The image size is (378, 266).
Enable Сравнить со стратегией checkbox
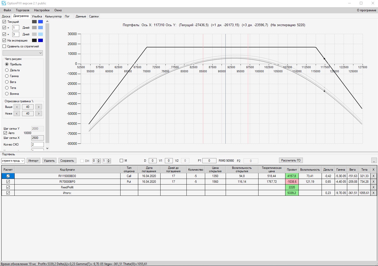click(x=4, y=46)
